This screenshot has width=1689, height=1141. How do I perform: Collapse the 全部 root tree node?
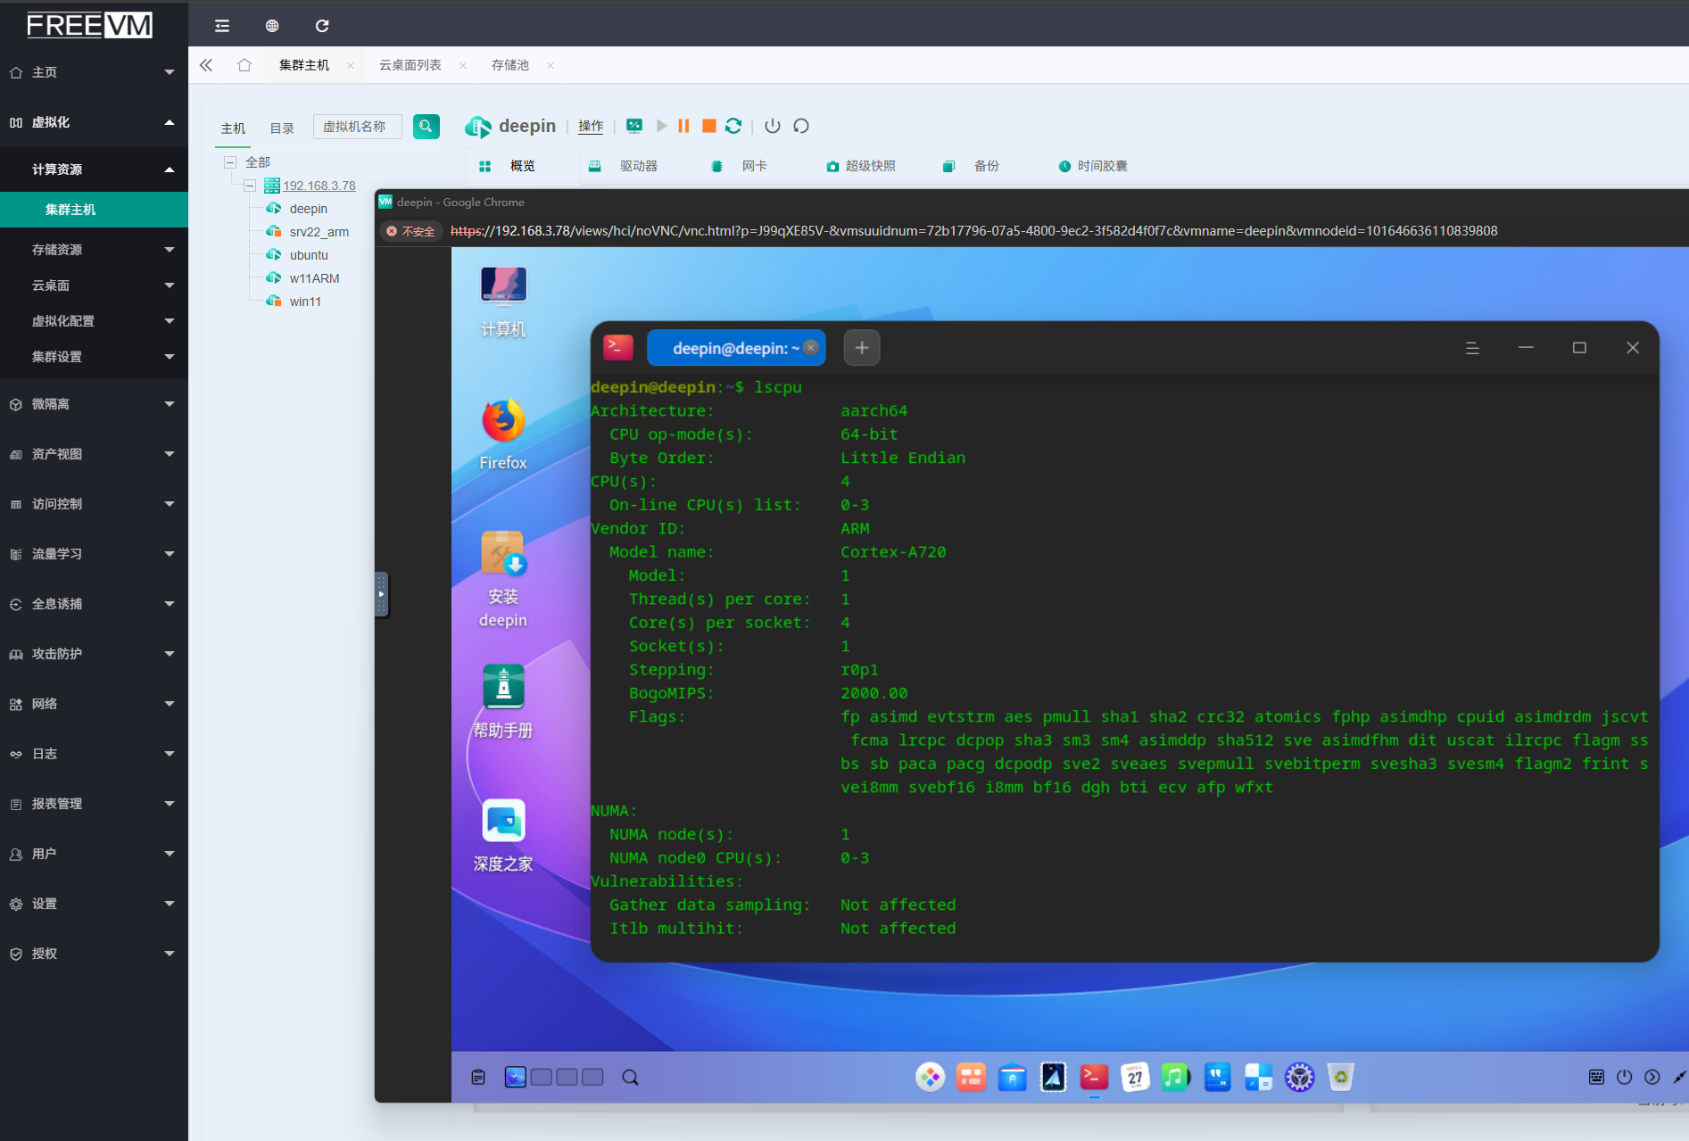click(x=230, y=162)
